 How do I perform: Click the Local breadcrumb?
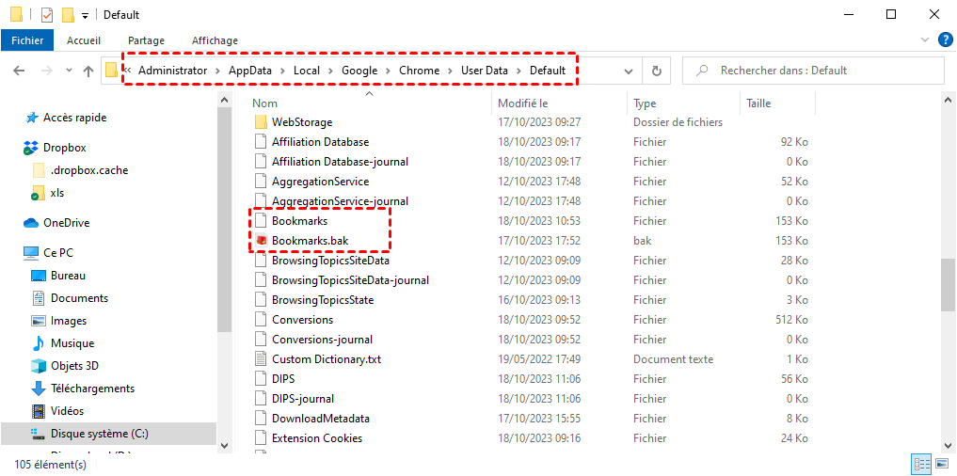[307, 71]
